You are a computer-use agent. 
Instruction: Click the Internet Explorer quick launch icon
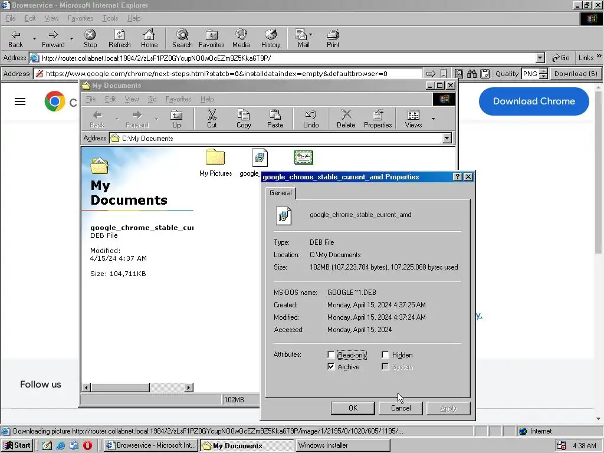(x=61, y=445)
